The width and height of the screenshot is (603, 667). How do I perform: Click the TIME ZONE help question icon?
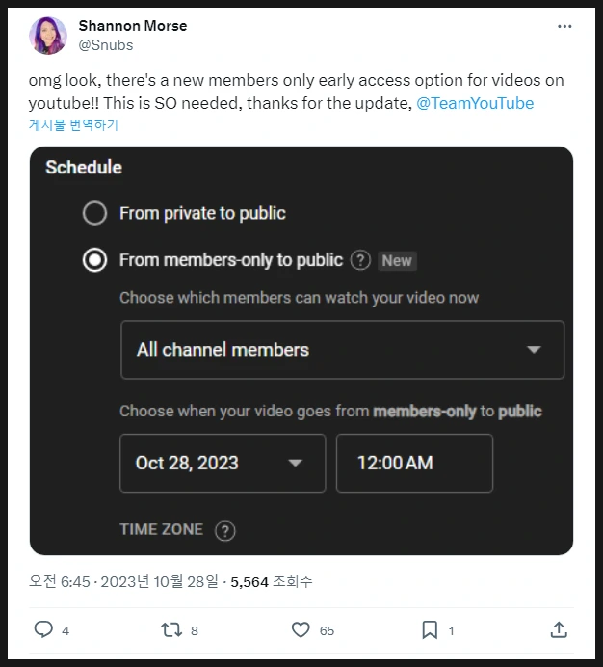(224, 530)
